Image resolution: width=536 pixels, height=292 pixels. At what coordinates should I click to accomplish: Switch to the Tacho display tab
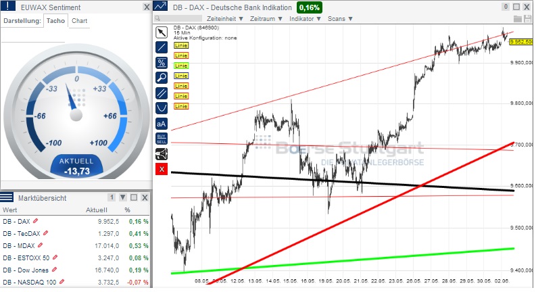[55, 21]
